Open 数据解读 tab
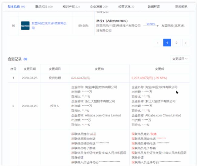197x166 pixels. point(154,7)
